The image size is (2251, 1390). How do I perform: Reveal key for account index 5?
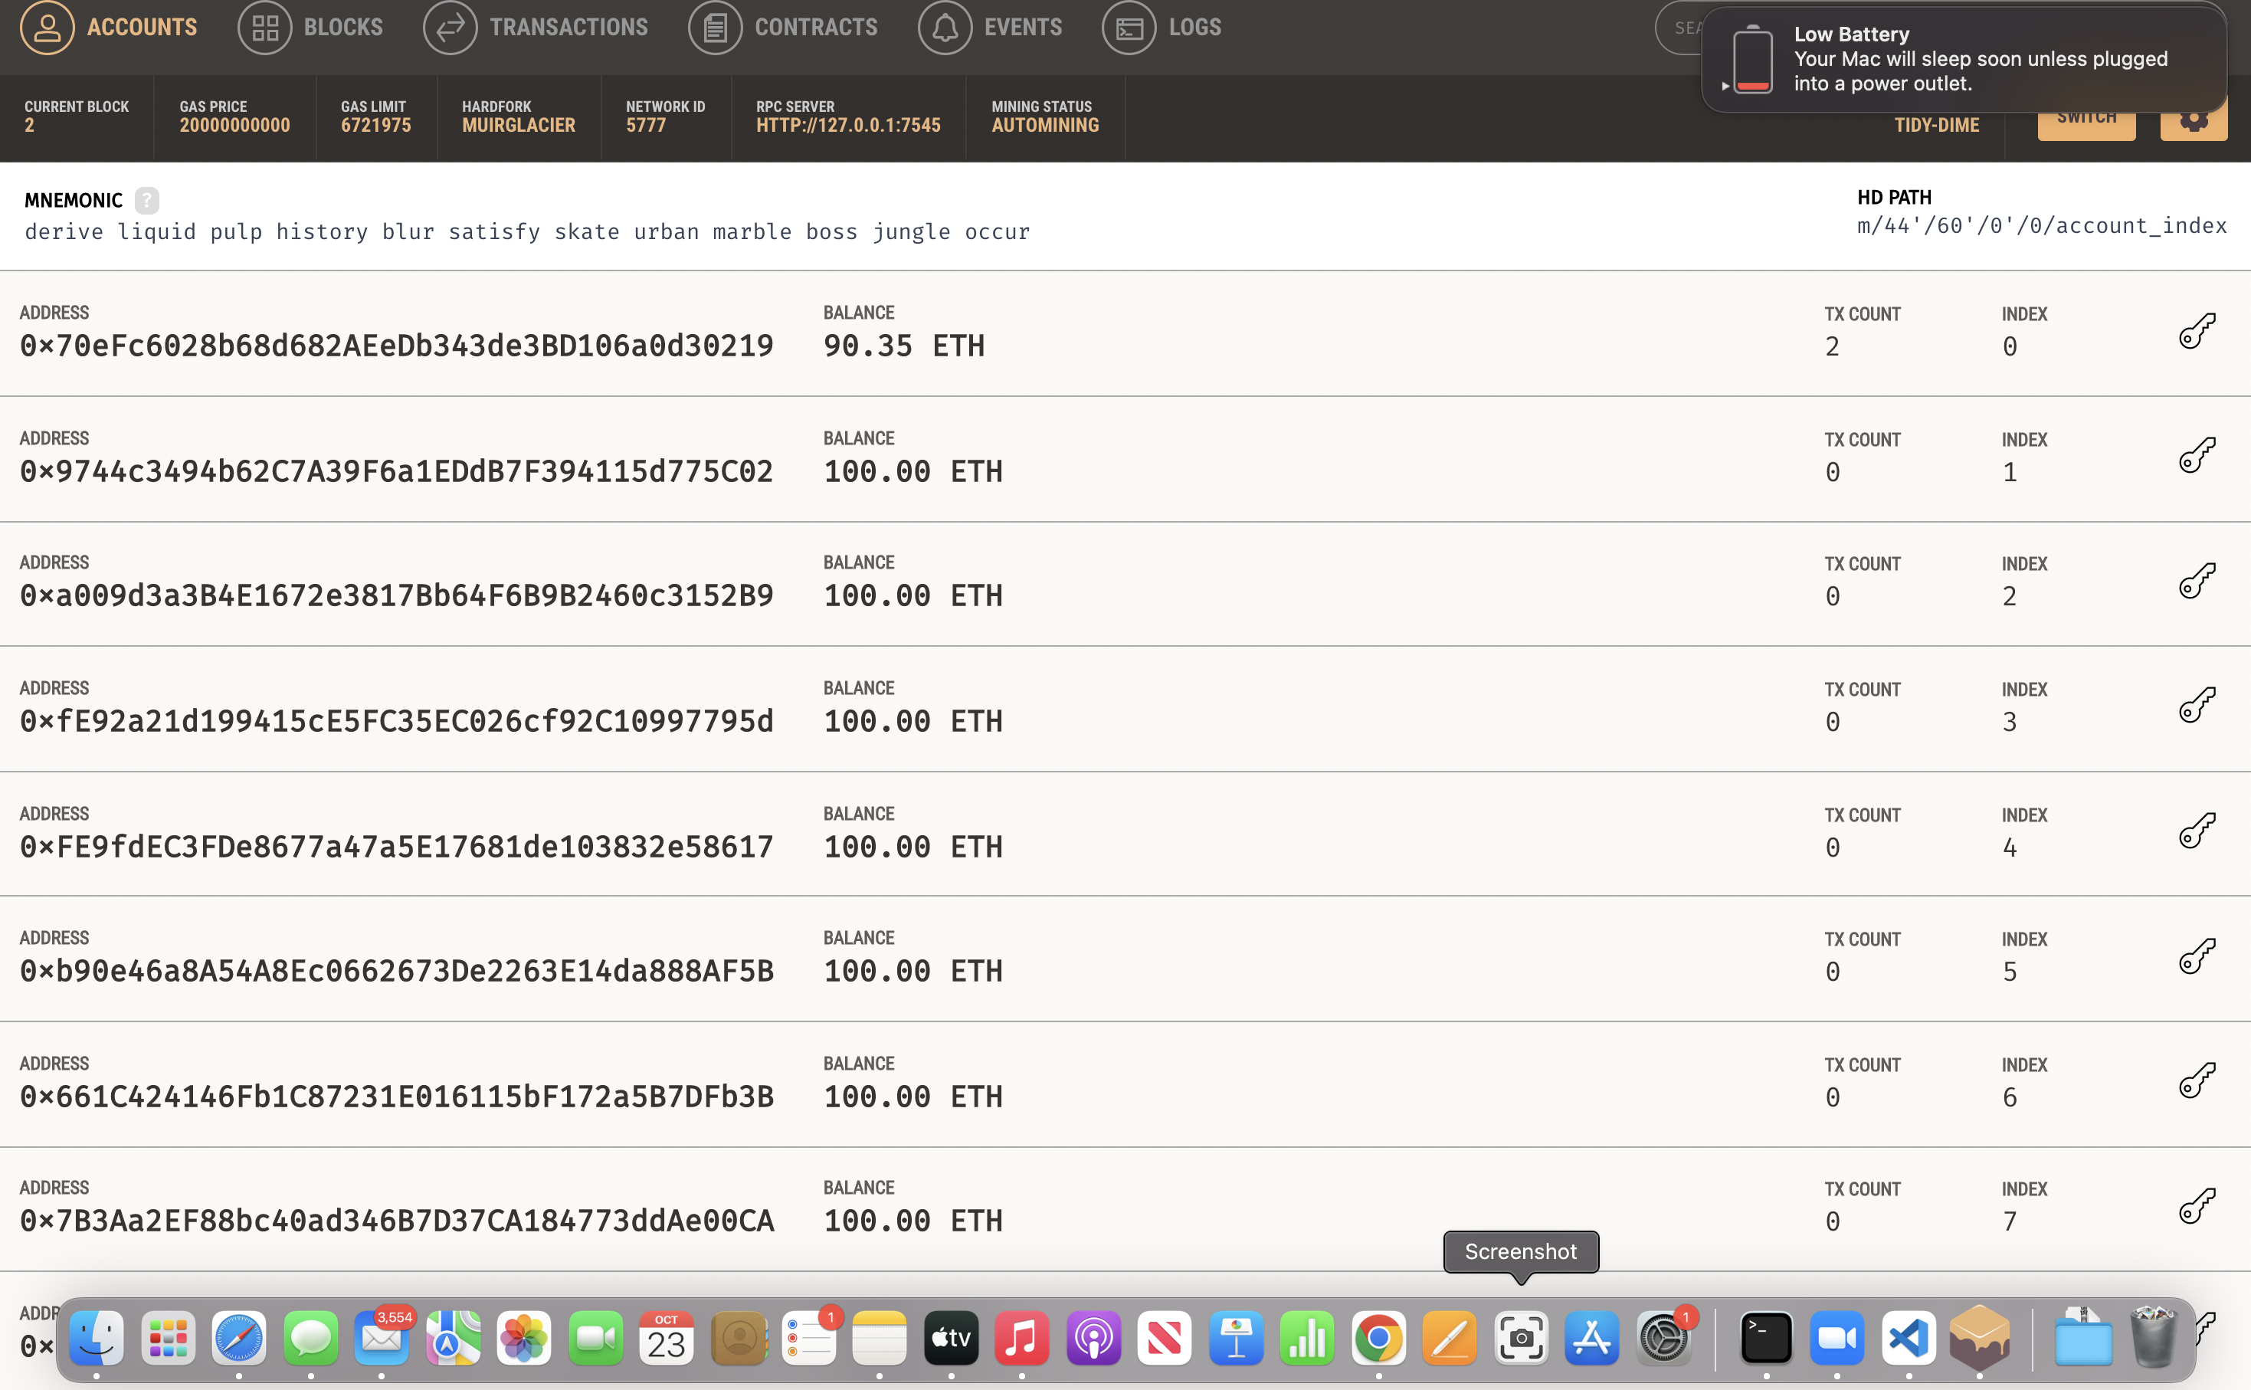(x=2196, y=956)
